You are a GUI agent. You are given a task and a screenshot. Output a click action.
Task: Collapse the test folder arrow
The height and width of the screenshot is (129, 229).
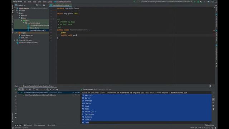(19, 18)
